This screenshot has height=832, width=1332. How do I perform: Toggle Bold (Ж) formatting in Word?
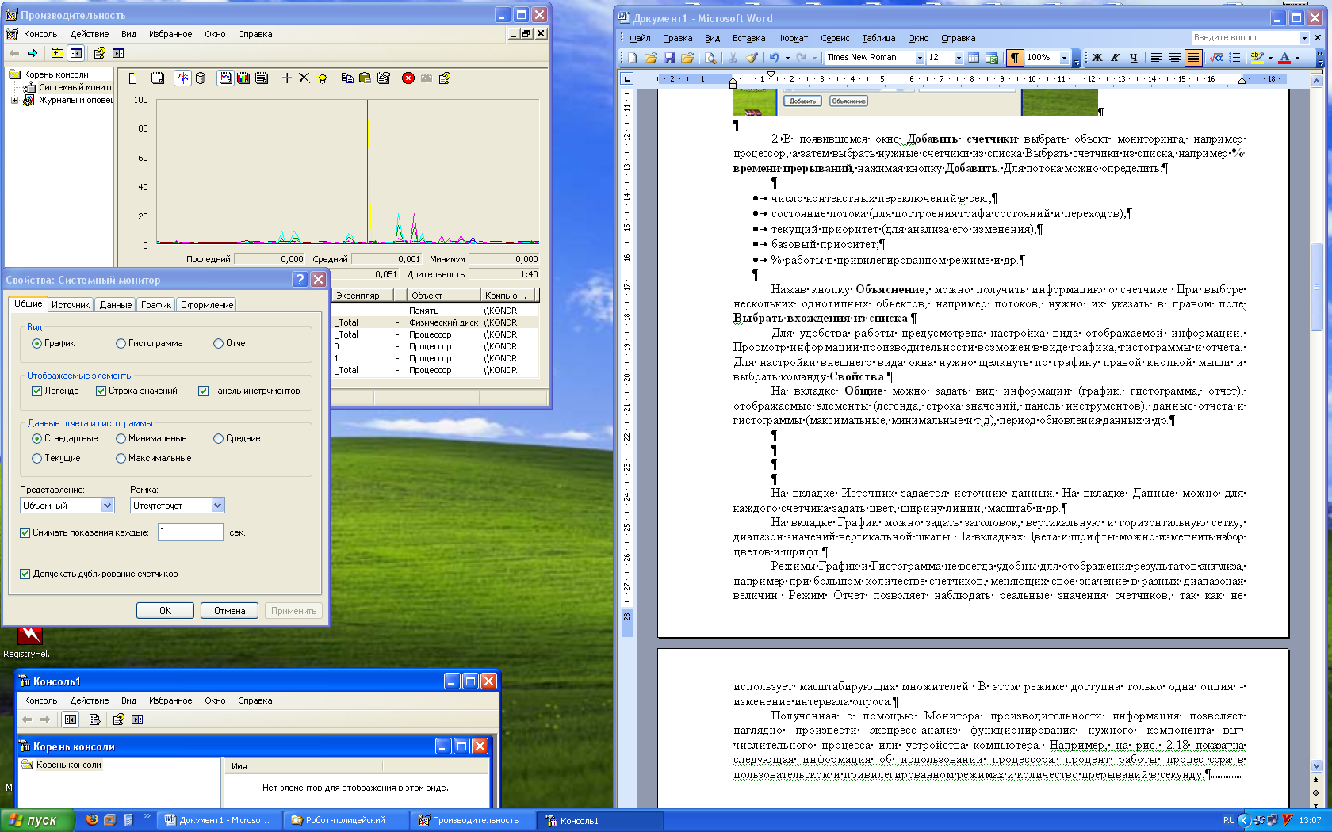1097,58
